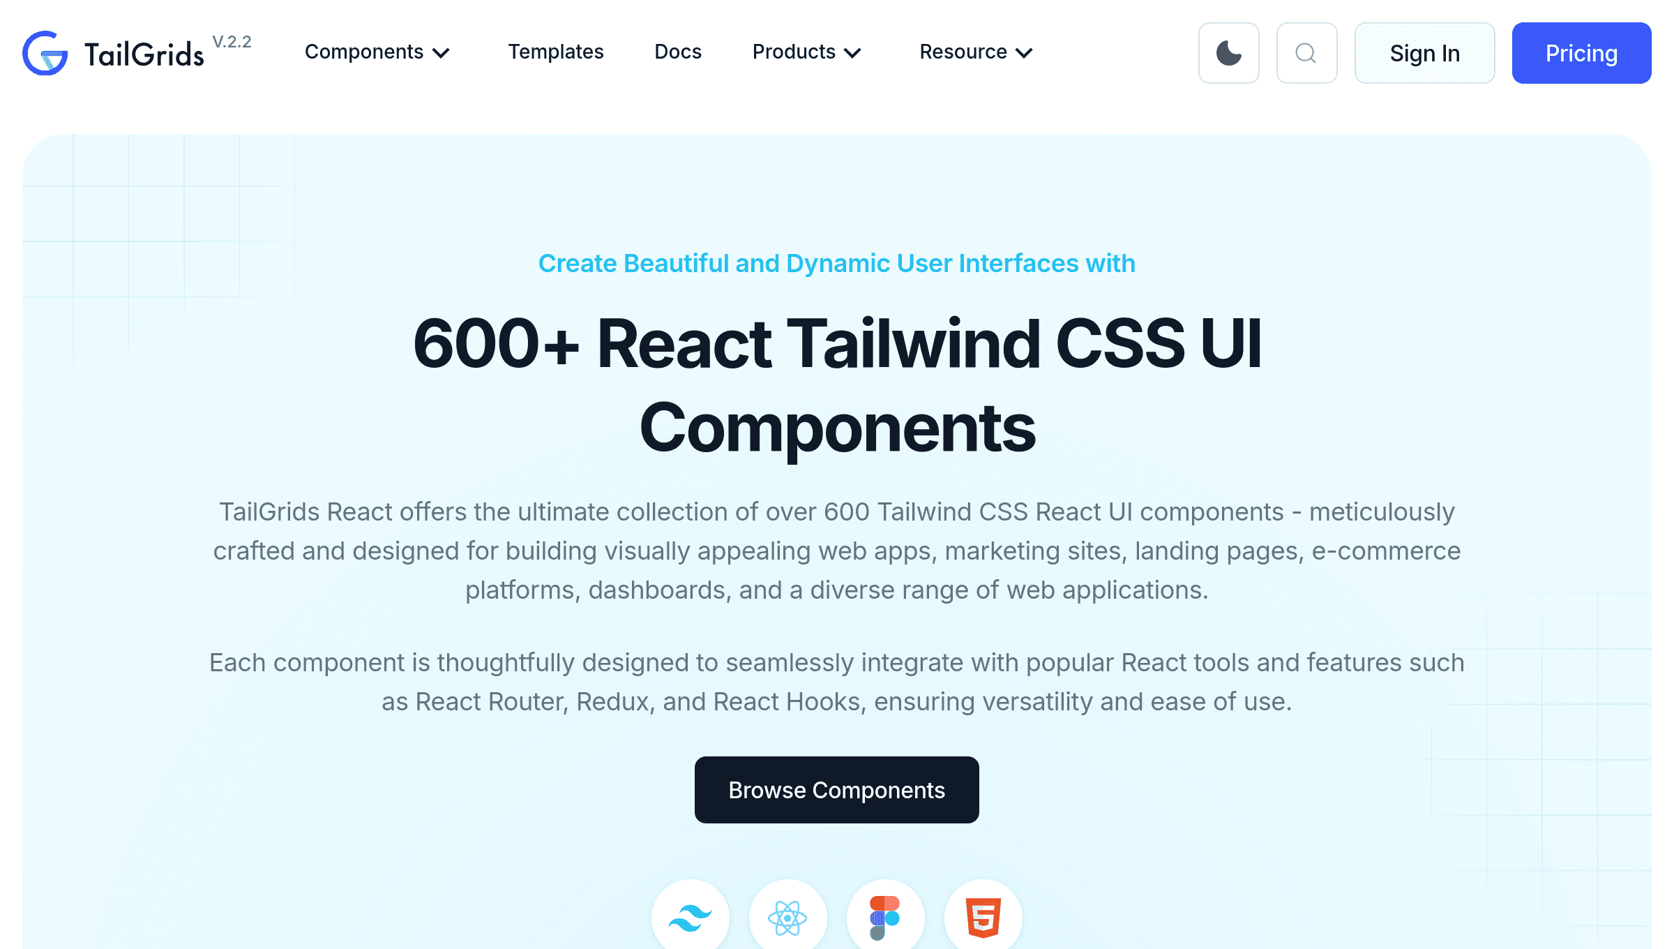Expand the Components dropdown menu

(377, 52)
